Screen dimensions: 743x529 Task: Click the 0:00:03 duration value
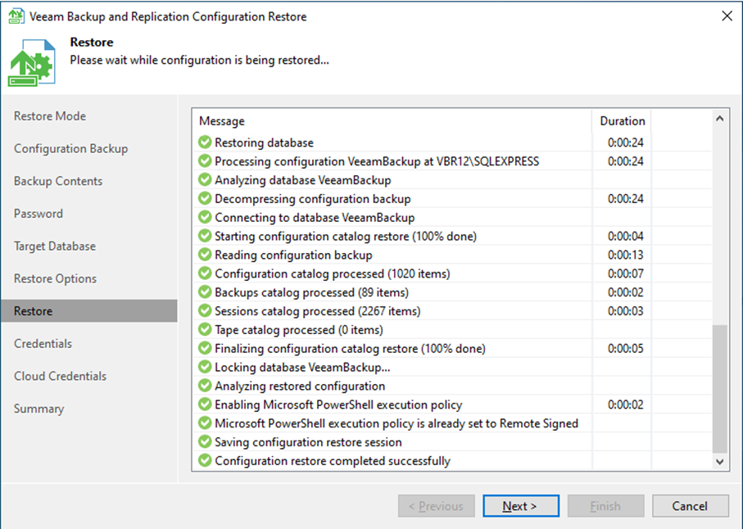[626, 311]
